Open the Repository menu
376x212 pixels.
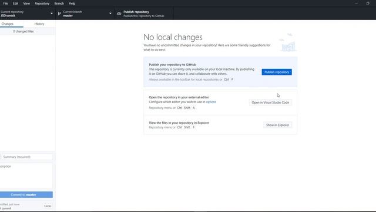click(42, 4)
